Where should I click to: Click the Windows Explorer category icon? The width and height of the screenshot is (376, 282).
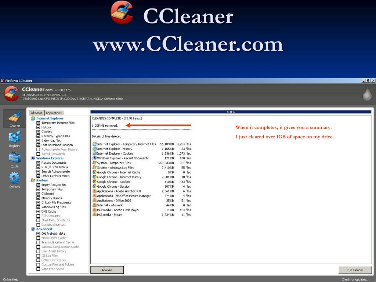click(x=33, y=158)
